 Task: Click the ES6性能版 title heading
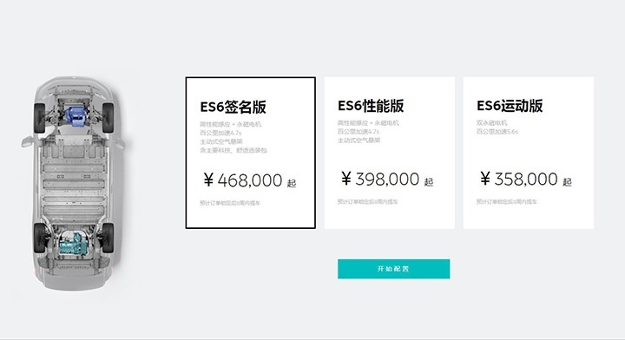[x=371, y=106]
